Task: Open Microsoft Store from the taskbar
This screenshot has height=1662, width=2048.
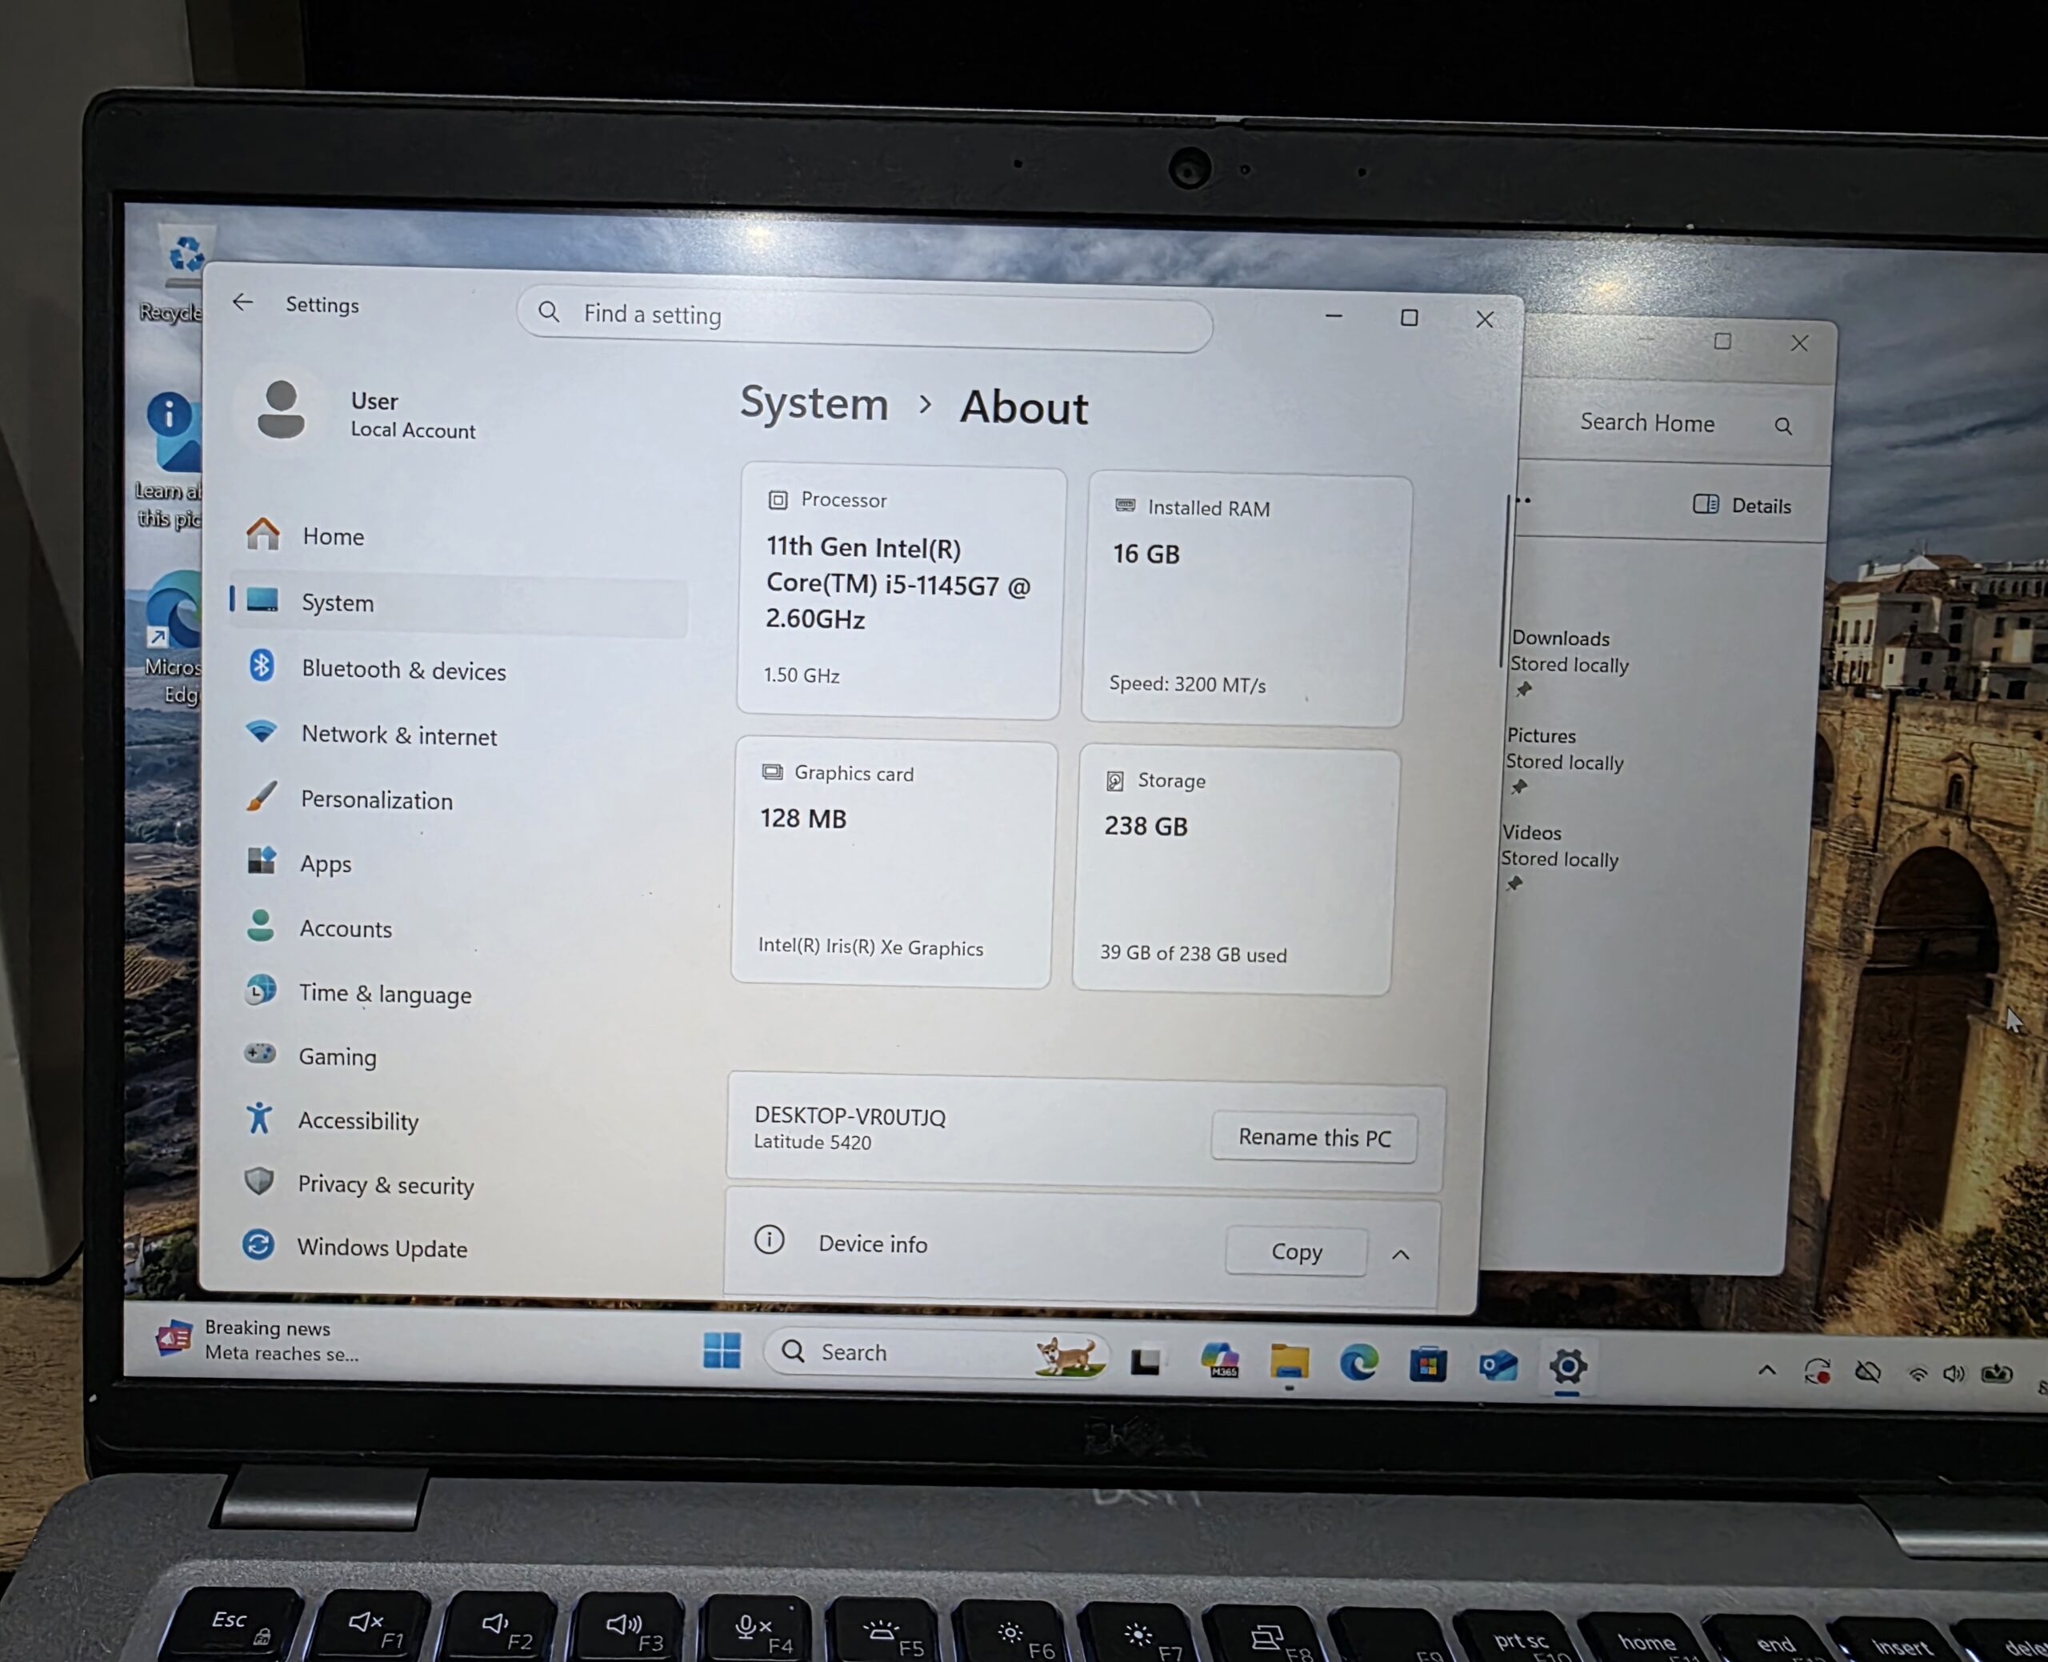Action: tap(1427, 1364)
